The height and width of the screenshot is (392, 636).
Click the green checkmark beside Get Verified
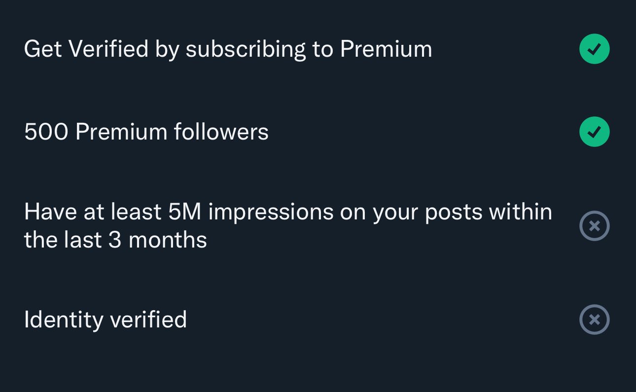point(594,49)
